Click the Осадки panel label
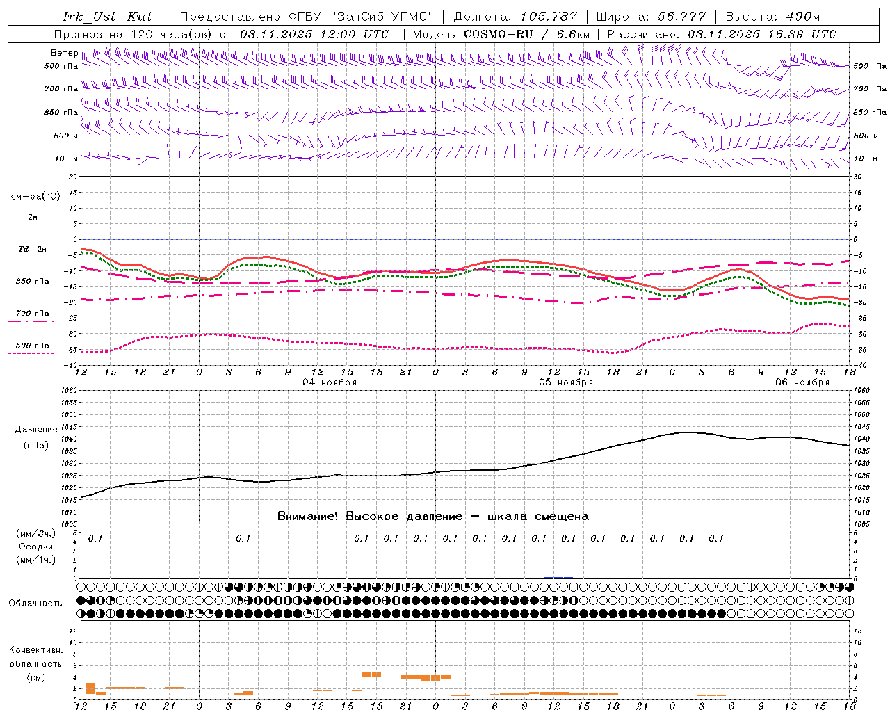The image size is (890, 712). 35,547
